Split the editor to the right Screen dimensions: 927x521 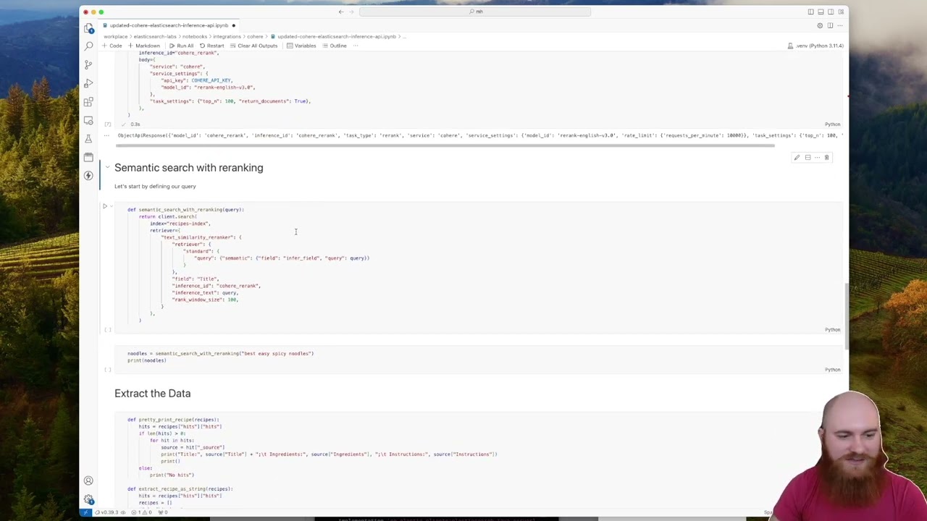pyautogui.click(x=830, y=25)
